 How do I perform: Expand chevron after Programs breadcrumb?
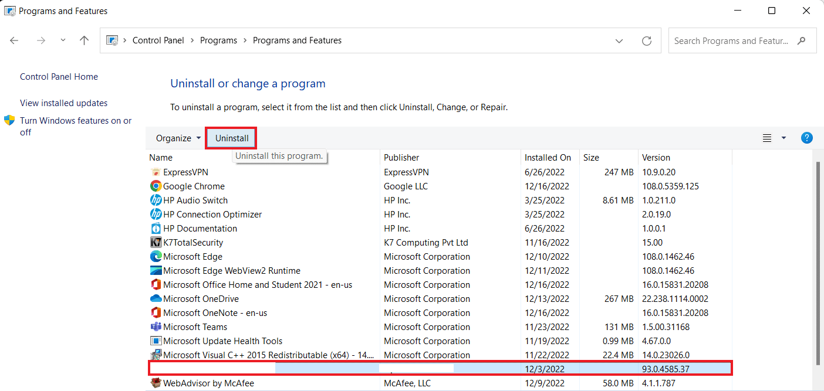tap(245, 40)
